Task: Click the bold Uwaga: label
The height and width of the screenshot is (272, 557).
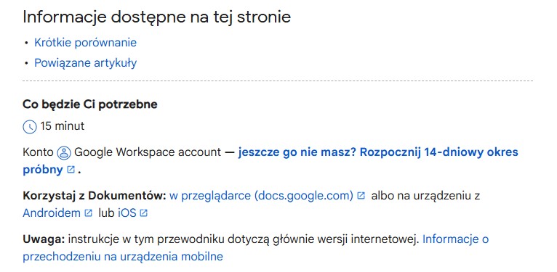Action: [44, 239]
